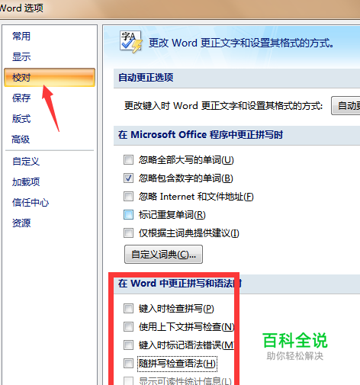
Task: Click the 自动更正选项 section heading
Action: (x=146, y=77)
